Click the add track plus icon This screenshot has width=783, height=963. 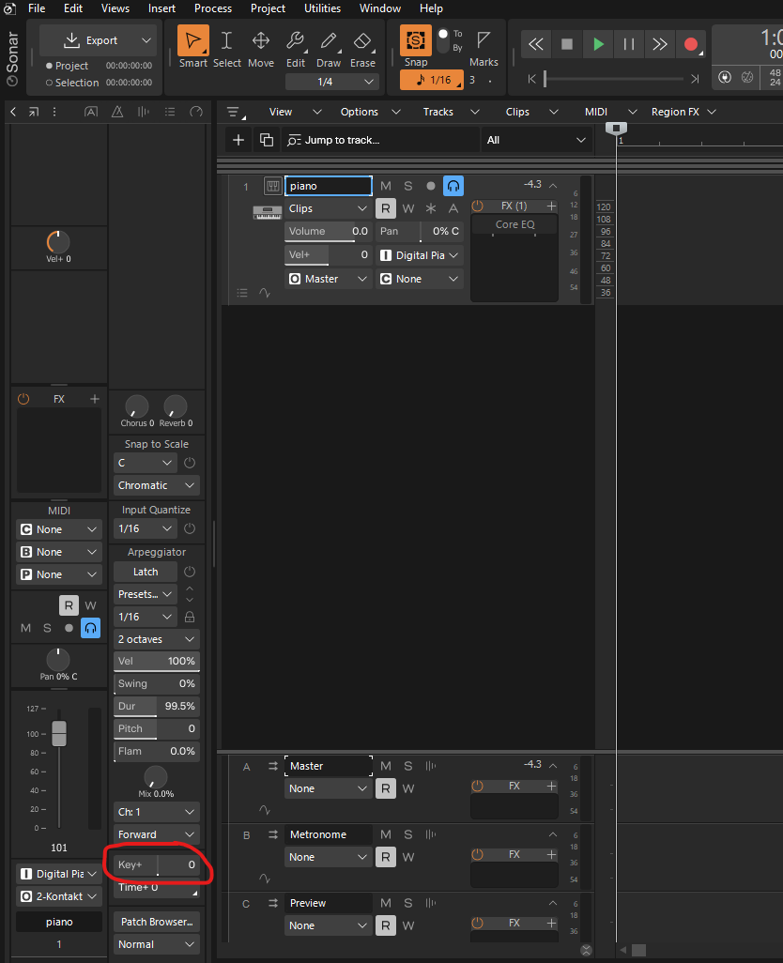pyautogui.click(x=238, y=140)
